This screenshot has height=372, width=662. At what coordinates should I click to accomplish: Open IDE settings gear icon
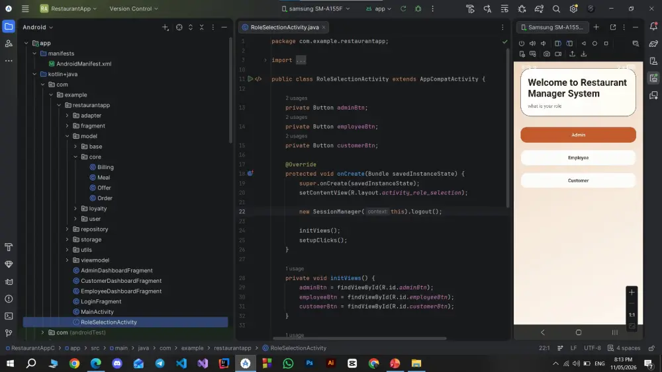573,9
